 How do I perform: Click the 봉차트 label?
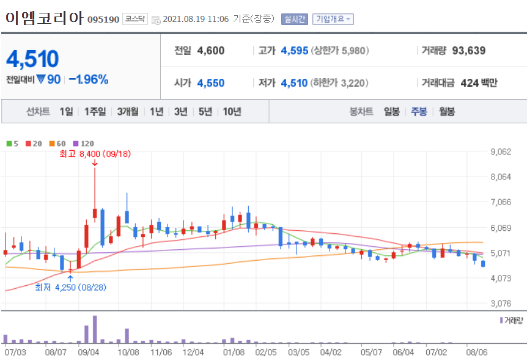pos(361,112)
